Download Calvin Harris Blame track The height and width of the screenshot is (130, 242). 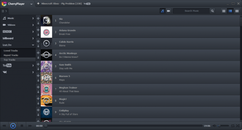[x=38, y=46]
